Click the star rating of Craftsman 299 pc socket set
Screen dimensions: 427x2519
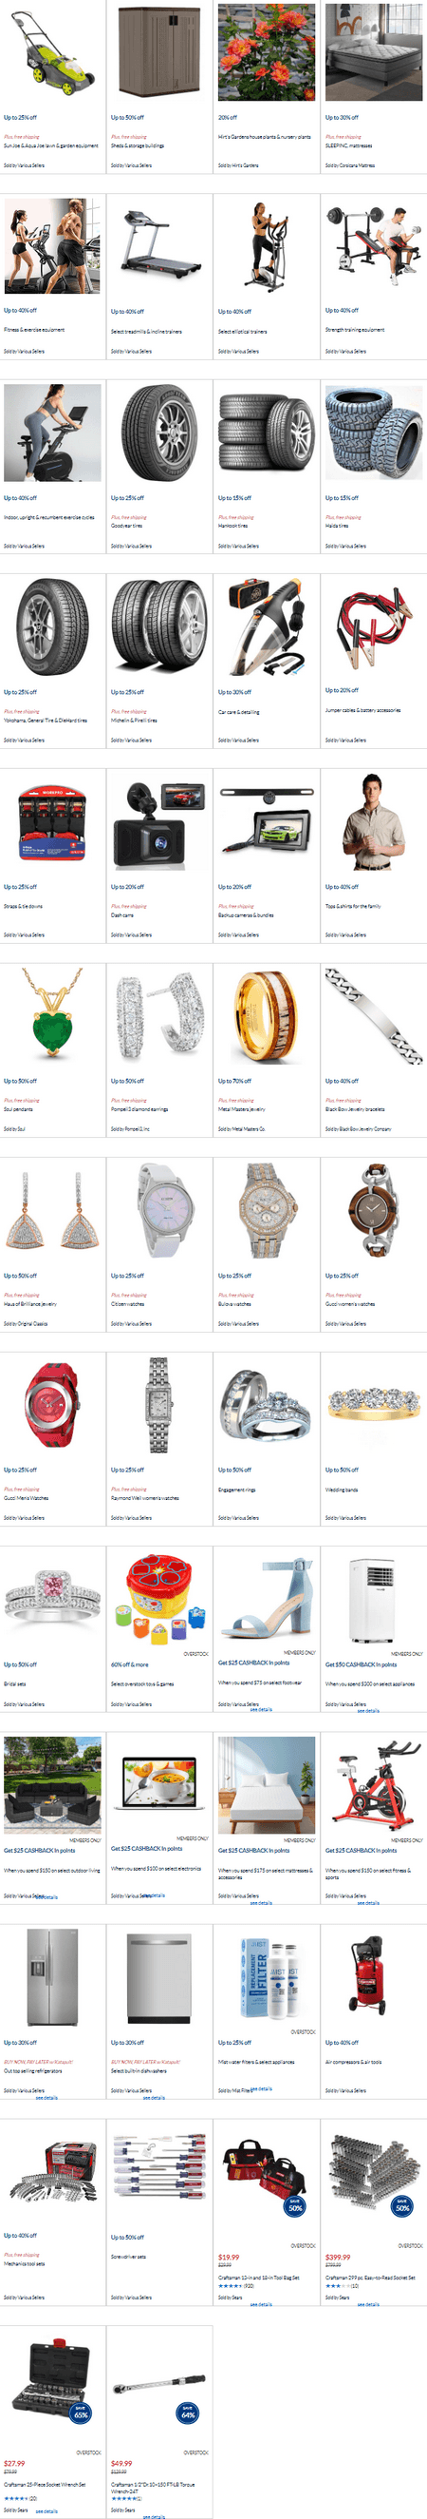coord(337,2286)
